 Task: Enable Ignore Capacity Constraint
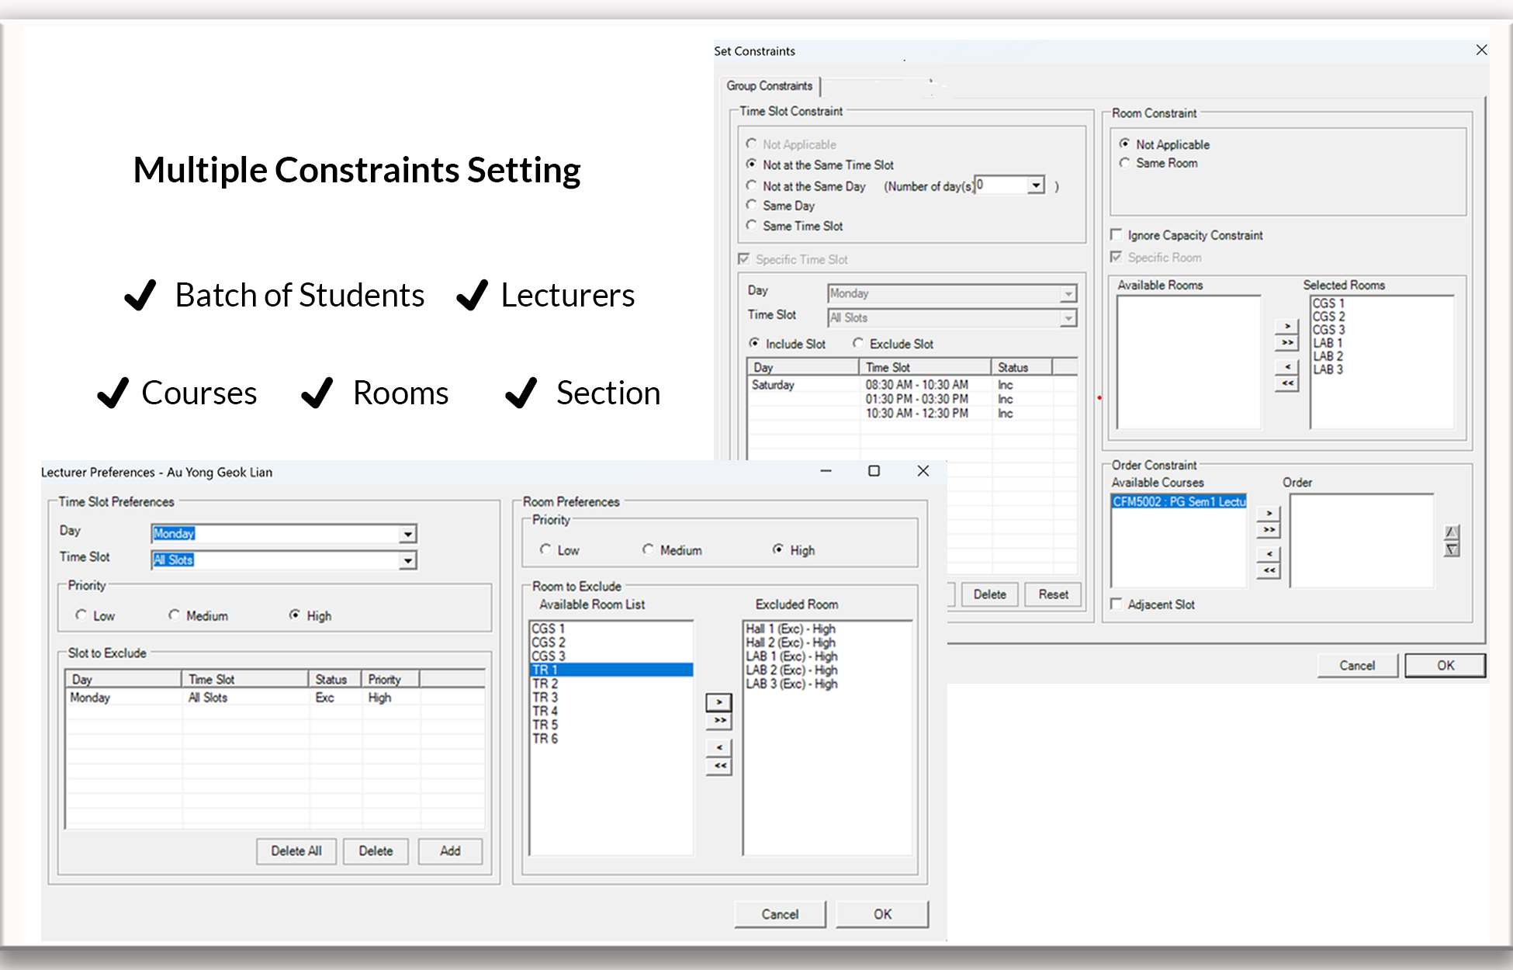[1117, 234]
